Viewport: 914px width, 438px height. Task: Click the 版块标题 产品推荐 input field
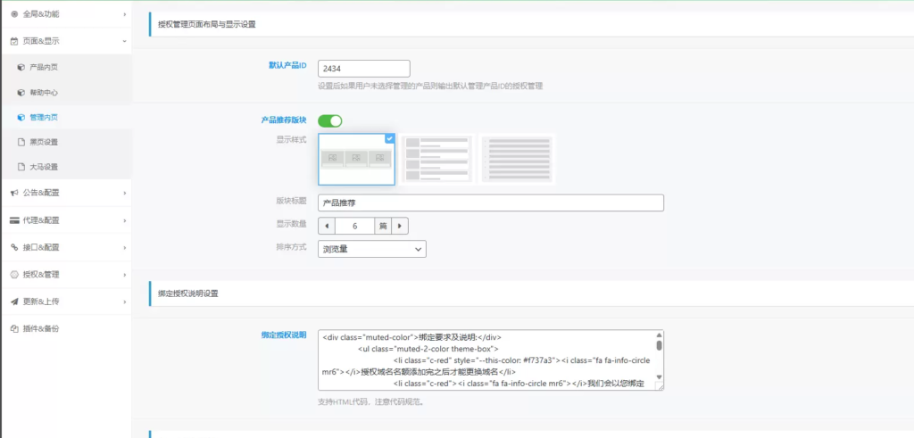(x=491, y=202)
